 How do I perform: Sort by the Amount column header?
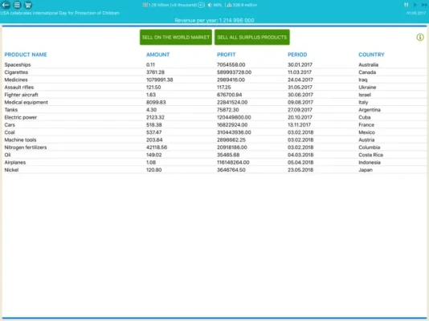158,55
